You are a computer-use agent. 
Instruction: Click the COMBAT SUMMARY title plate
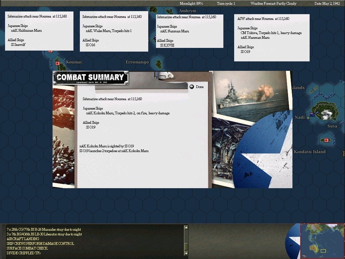(x=90, y=78)
